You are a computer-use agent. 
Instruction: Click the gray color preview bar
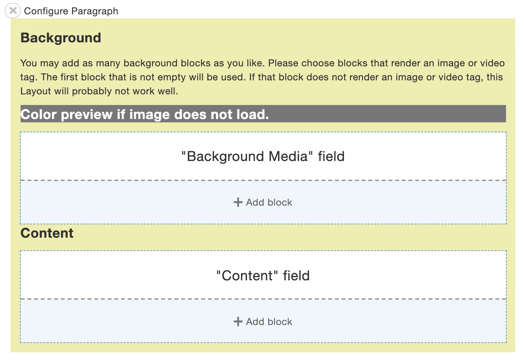(263, 114)
